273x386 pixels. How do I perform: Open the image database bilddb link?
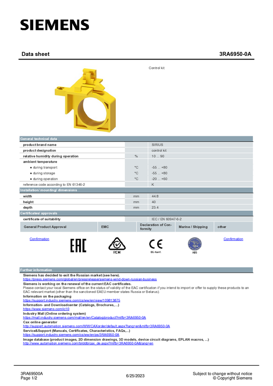88,343
